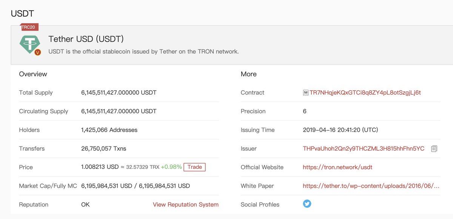Click the Tether logo icon
453x219 pixels.
[x=29, y=44]
